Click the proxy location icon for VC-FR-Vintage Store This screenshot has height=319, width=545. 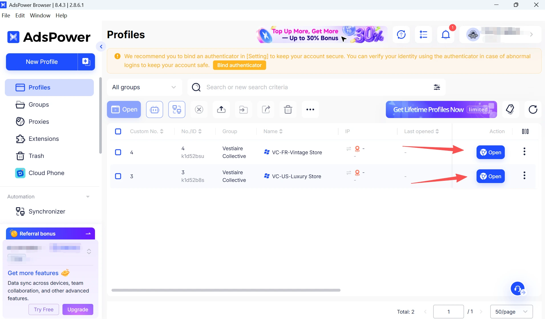coord(357,149)
